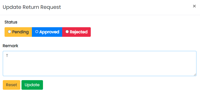Select the Approved radio circle
The image size is (200, 93).
pos(37,32)
